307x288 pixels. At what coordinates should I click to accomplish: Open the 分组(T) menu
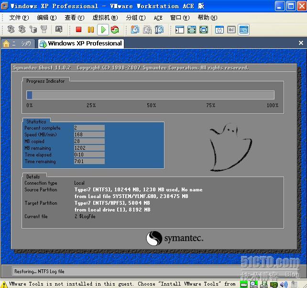pyautogui.click(x=136, y=18)
